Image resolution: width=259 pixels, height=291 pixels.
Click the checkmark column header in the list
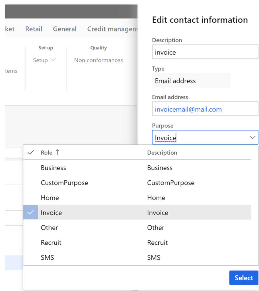pyautogui.click(x=30, y=152)
